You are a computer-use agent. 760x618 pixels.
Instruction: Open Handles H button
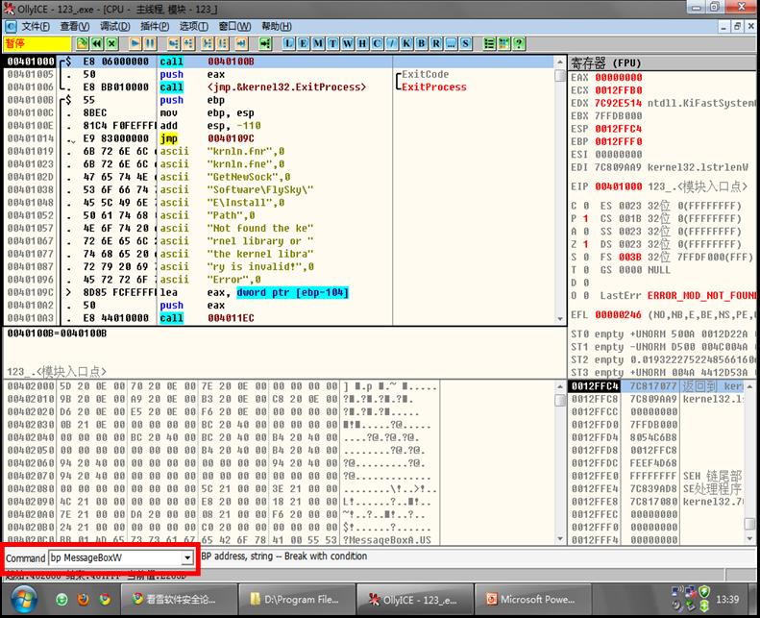click(x=362, y=43)
